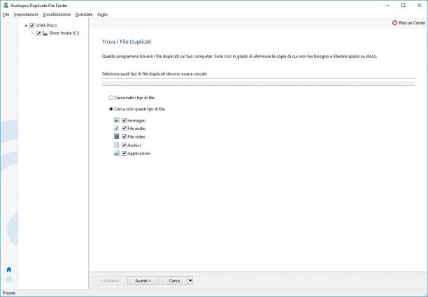Image resolution: width=428 pixels, height=297 pixels.
Task: Click the Disco locale (C:) drive icon
Action: (x=45, y=33)
